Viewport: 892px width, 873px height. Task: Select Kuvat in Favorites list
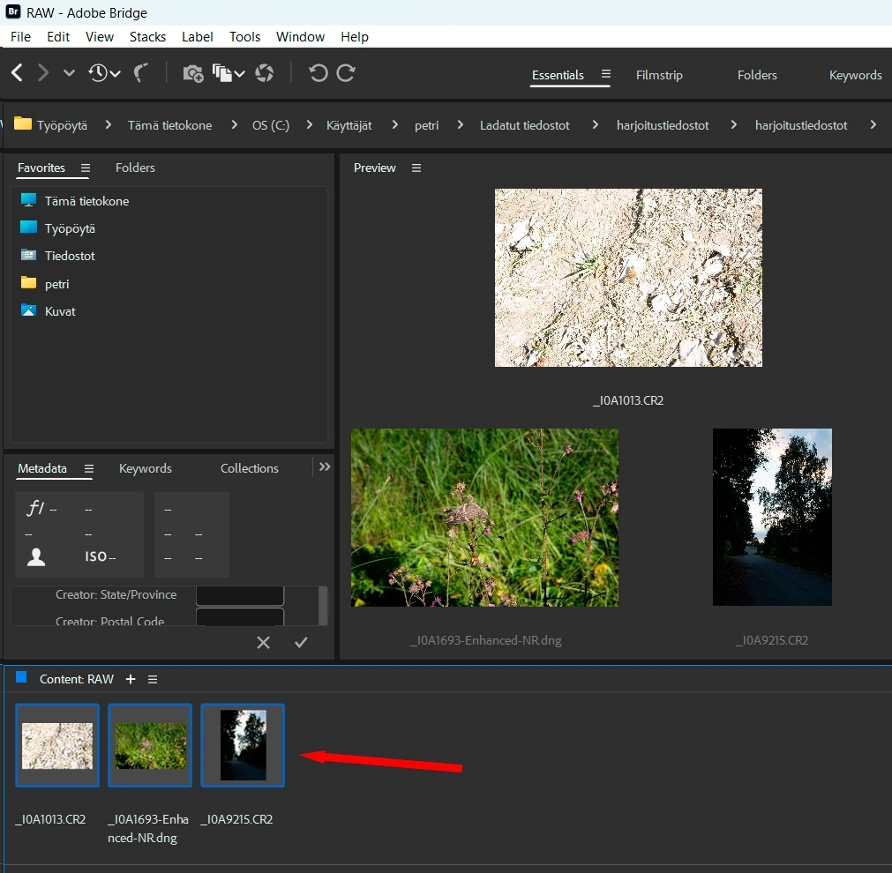click(x=60, y=311)
